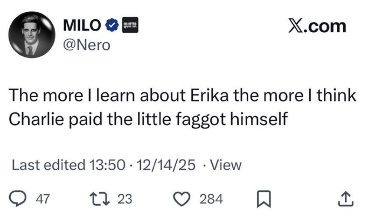Open the View link for edit history
The height and width of the screenshot is (218, 366).
click(226, 165)
